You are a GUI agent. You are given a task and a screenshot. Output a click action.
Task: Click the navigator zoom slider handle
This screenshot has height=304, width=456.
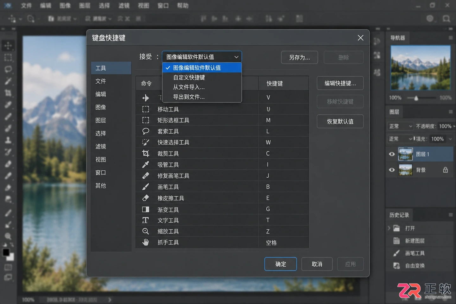(416, 98)
